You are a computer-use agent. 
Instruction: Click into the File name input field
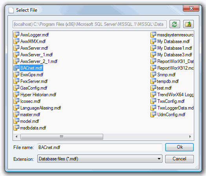pos(100,147)
